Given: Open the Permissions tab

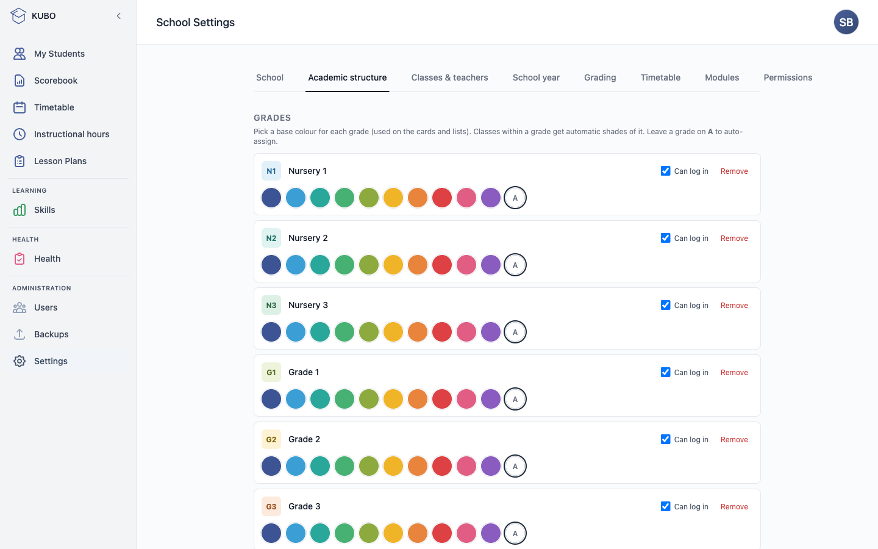Looking at the screenshot, I should pyautogui.click(x=788, y=77).
